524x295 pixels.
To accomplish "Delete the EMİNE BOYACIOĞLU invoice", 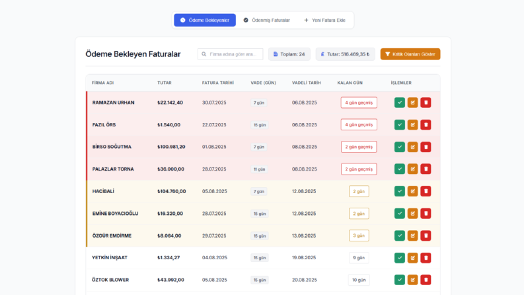I will (426, 214).
